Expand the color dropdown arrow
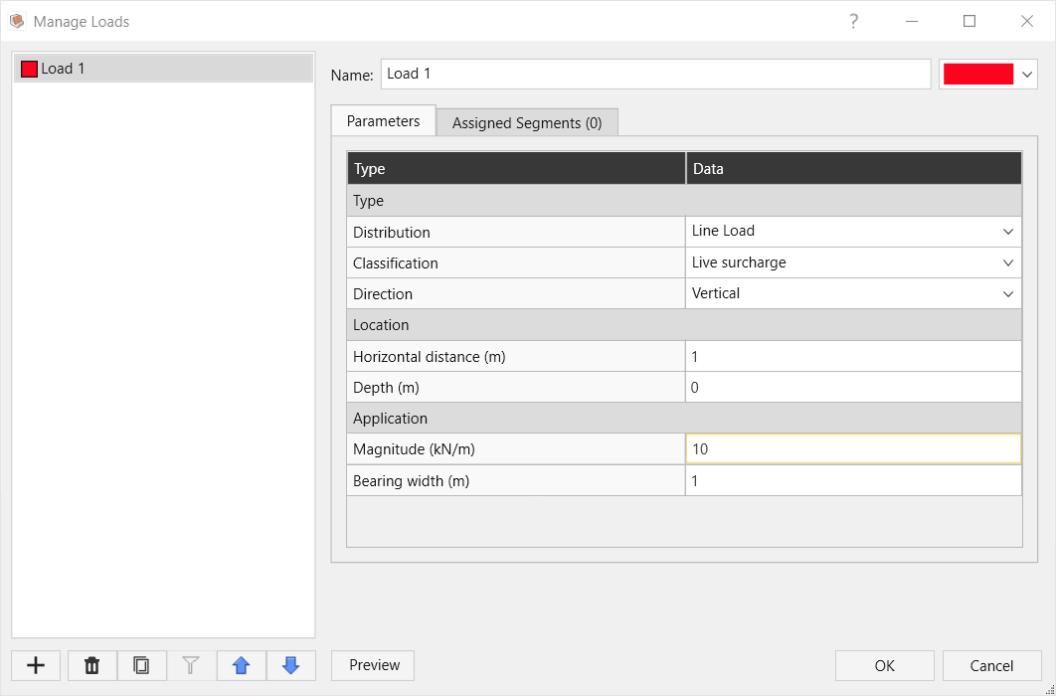Image resolution: width=1056 pixels, height=696 pixels. [x=1027, y=74]
